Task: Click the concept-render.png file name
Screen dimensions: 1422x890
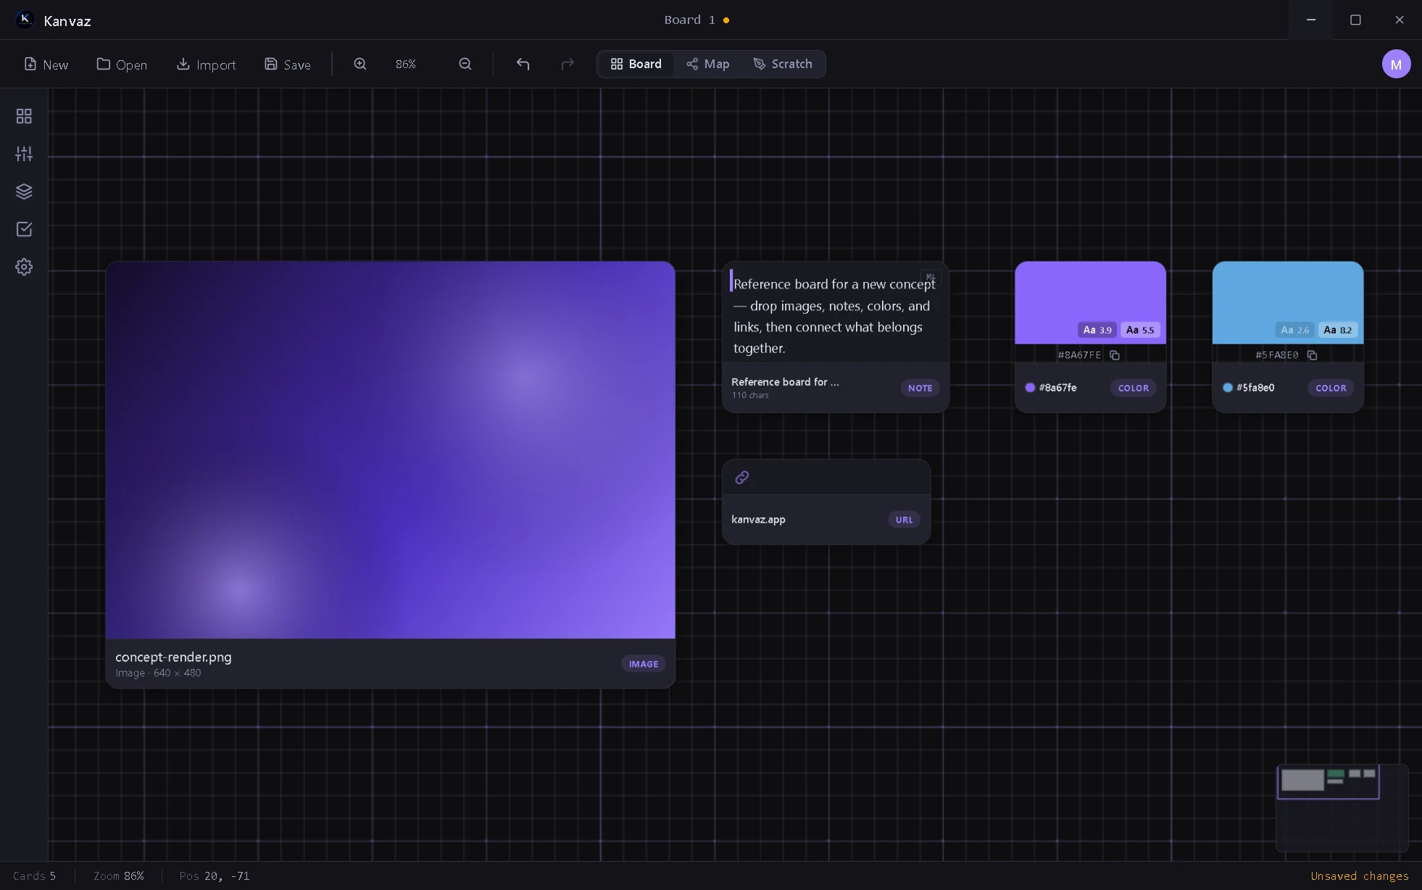Action: pyautogui.click(x=173, y=657)
